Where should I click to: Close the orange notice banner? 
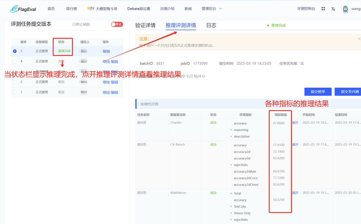tap(359, 39)
